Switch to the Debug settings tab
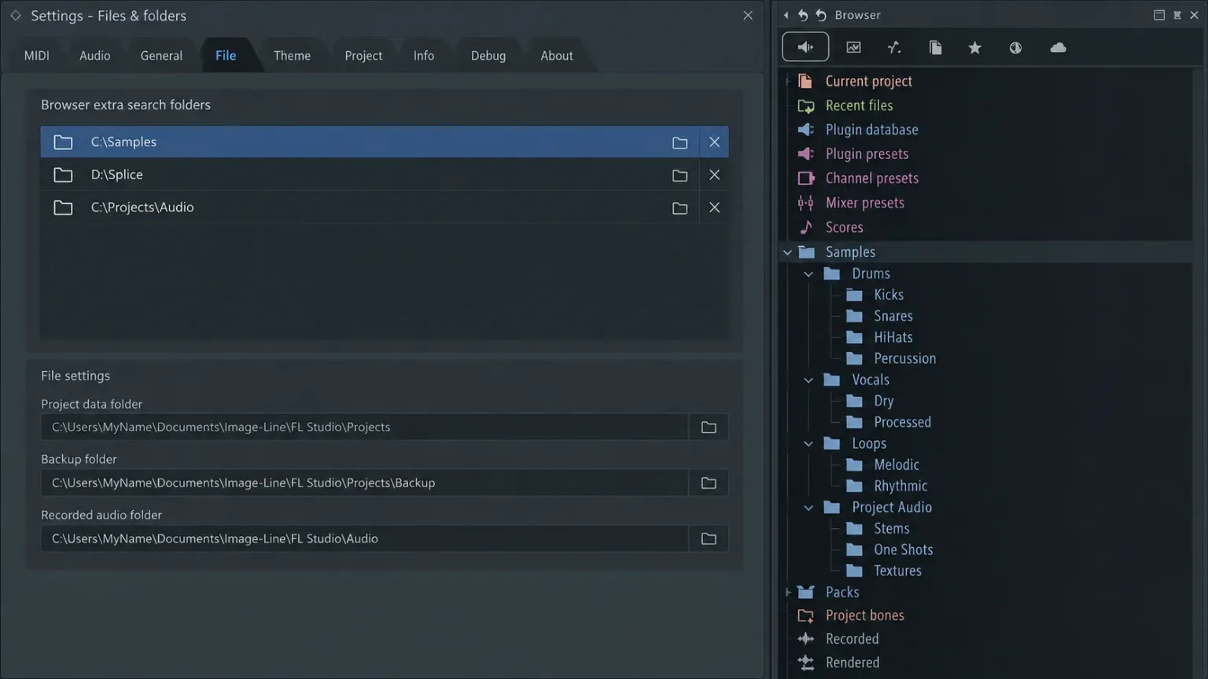Viewport: 1208px width, 679px height. tap(488, 56)
